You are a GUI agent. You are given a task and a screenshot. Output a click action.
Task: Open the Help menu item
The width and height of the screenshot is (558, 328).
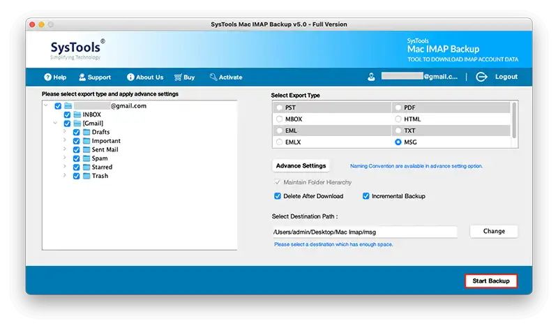(55, 77)
